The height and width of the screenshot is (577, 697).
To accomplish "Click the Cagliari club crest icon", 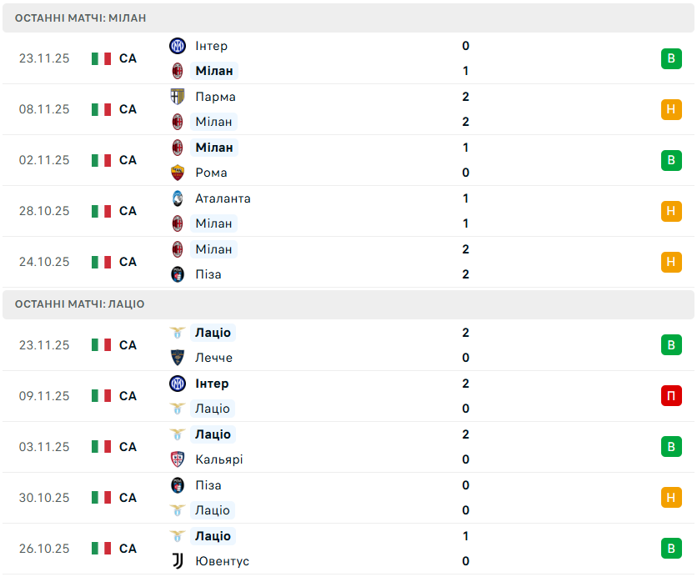I will click(177, 459).
